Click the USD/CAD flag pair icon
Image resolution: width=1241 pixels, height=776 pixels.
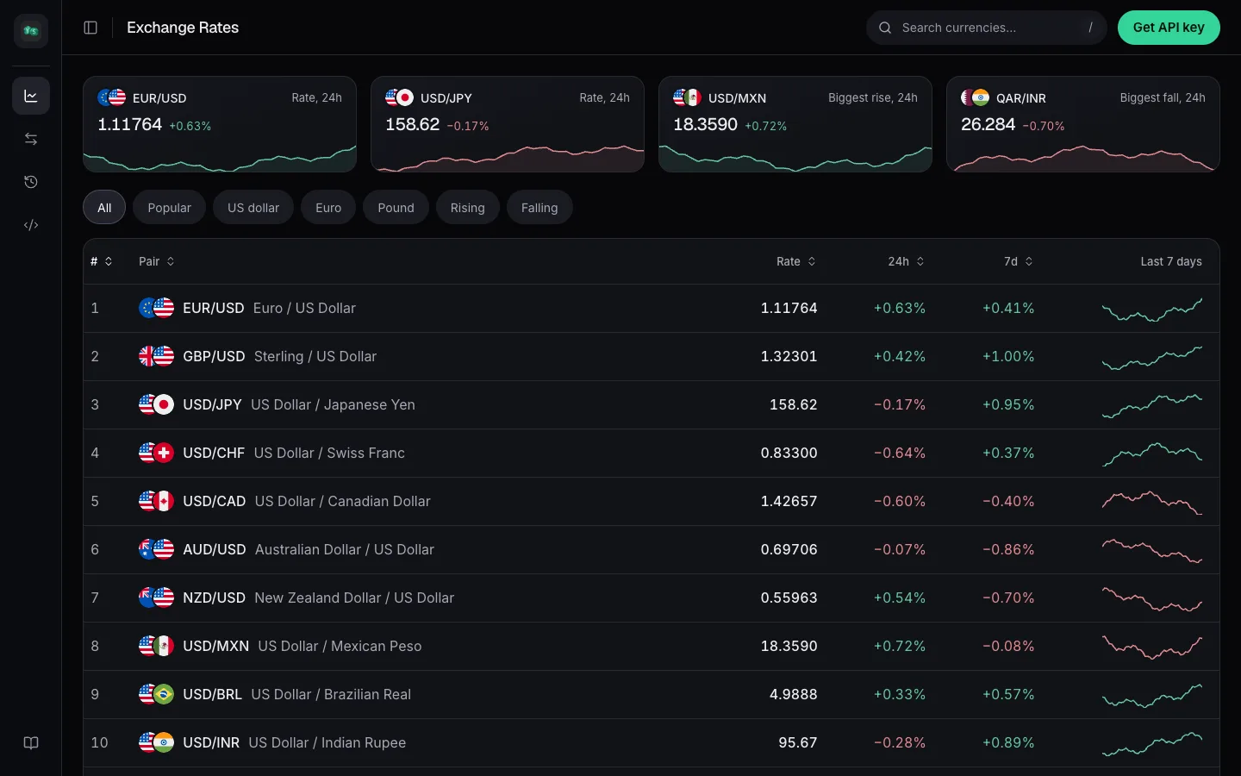click(157, 501)
